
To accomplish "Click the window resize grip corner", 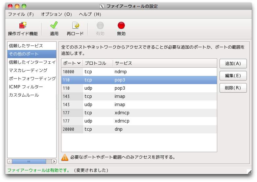I will click(x=249, y=171).
